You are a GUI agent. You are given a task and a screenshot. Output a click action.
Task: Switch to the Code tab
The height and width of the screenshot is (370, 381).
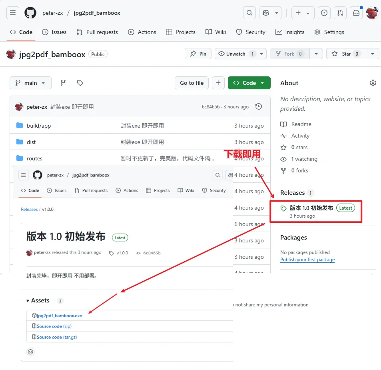coord(21,32)
